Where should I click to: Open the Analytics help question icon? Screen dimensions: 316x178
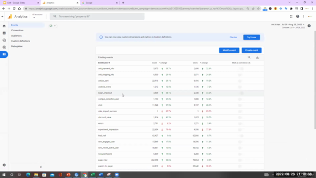coord(297,16)
